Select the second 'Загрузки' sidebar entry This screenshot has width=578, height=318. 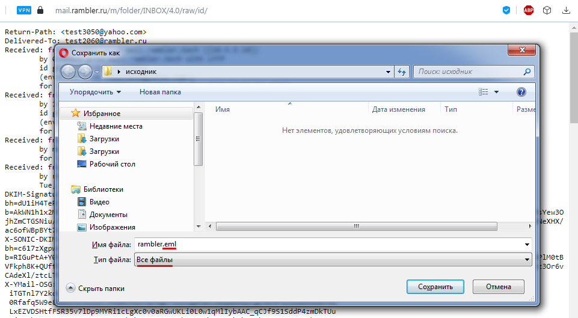point(104,151)
